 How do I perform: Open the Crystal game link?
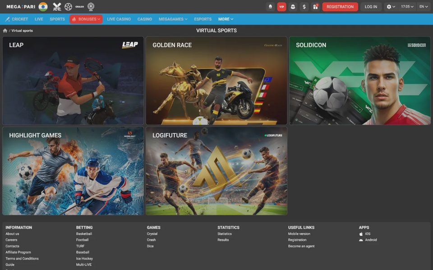[152, 234]
